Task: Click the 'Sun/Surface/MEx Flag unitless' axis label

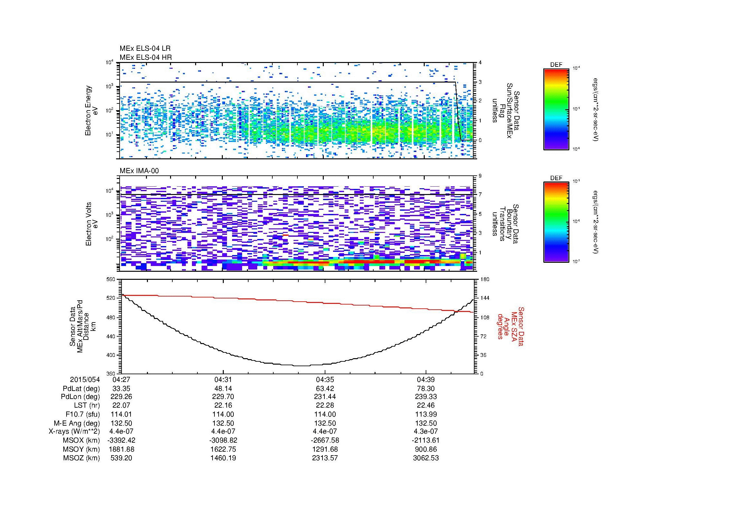Action: pos(505,111)
